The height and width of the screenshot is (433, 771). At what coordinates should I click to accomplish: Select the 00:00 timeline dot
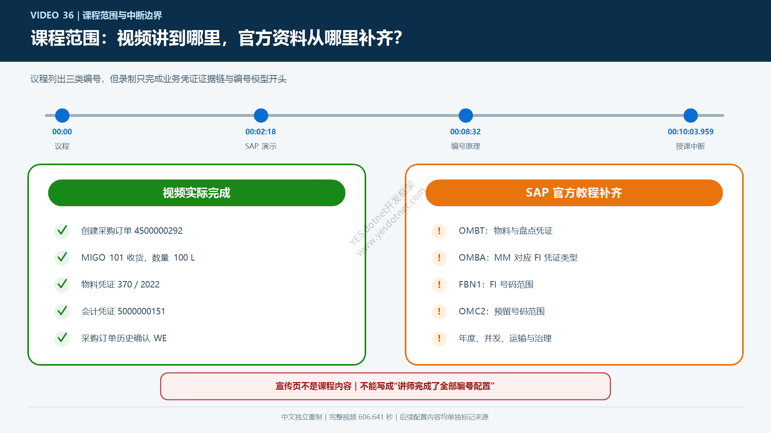(x=62, y=115)
